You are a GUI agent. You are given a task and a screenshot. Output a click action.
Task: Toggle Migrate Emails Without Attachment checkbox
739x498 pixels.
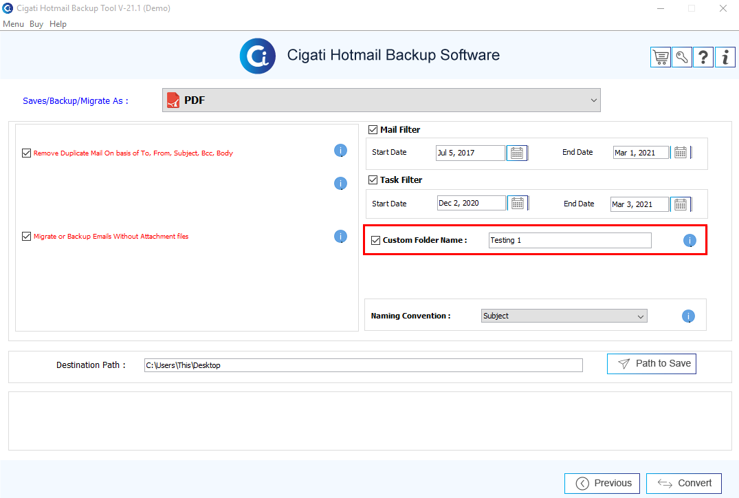point(26,236)
